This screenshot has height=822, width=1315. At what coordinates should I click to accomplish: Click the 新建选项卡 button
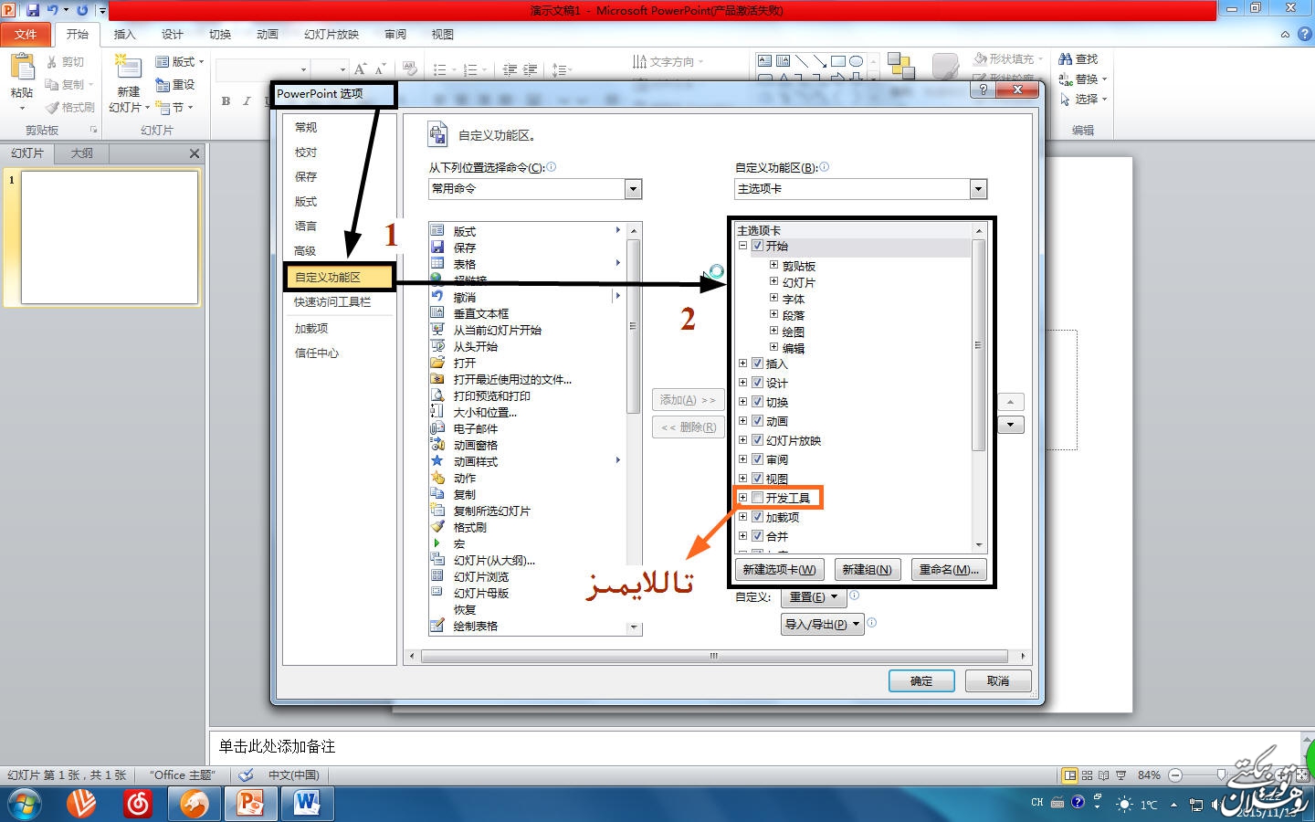tap(779, 570)
